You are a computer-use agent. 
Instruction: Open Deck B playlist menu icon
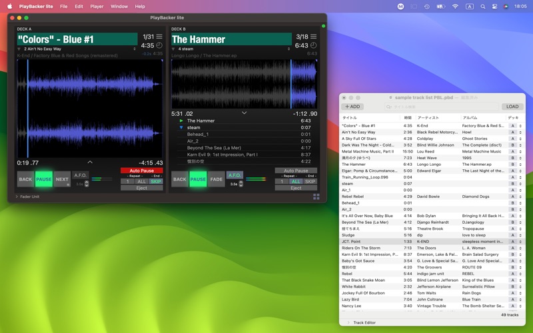point(314,37)
